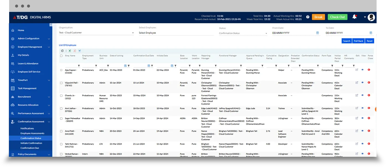Open the Confirmation Status dropdown

click(243, 33)
